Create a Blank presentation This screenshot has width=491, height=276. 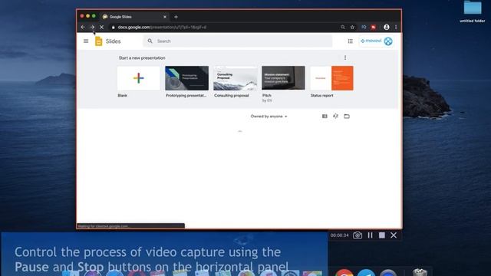138,78
